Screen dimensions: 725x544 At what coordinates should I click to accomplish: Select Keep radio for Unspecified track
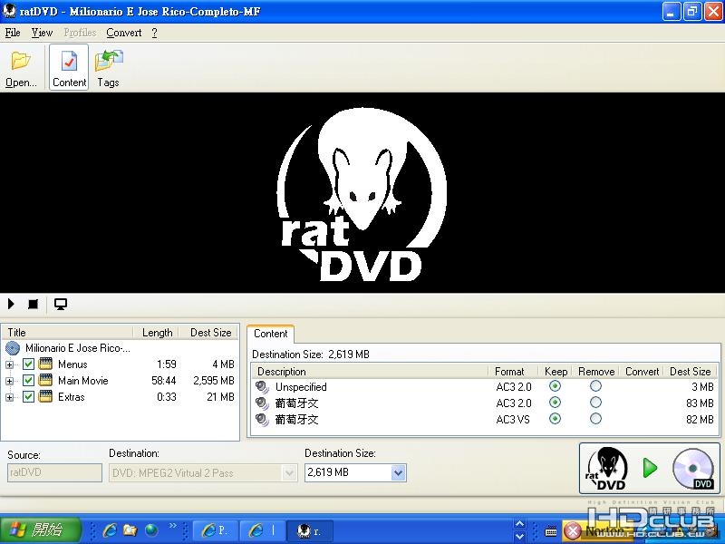[555, 386]
